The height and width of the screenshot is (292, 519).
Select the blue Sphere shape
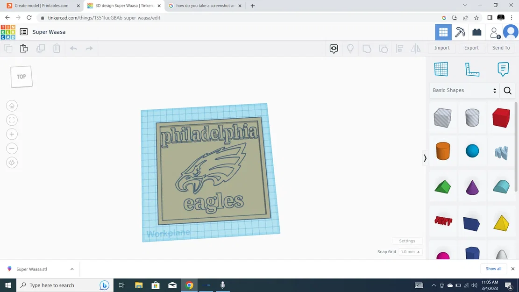(x=472, y=151)
